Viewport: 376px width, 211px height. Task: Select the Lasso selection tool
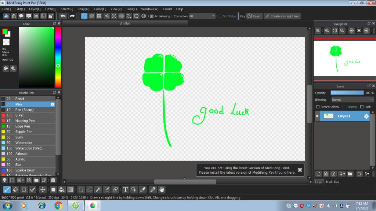pos(90,190)
